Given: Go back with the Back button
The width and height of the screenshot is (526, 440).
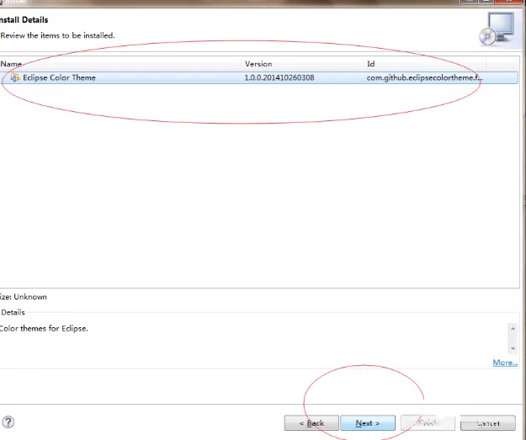Looking at the screenshot, I should (311, 423).
